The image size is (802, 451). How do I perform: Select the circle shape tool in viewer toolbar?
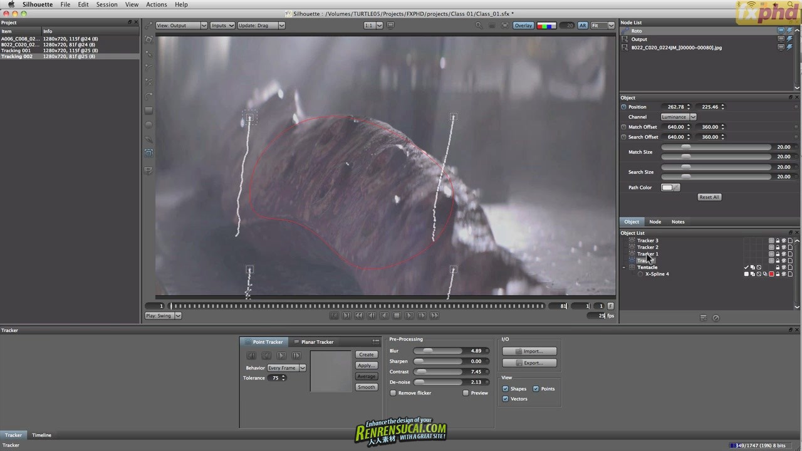tap(148, 125)
